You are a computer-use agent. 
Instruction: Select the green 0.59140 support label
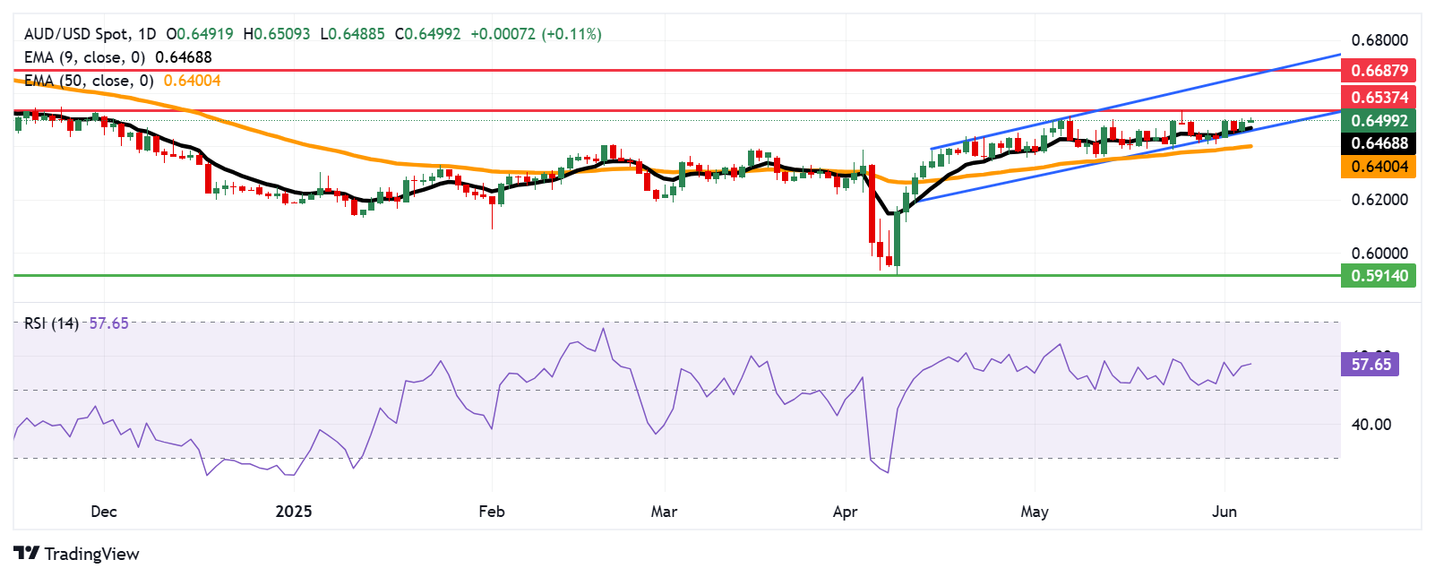[1379, 275]
